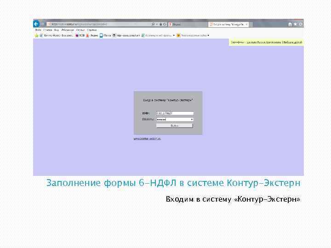Image resolution: width=331 pixels, height=248 pixels.
Task: Open the browser Home icon
Action: 290,24
